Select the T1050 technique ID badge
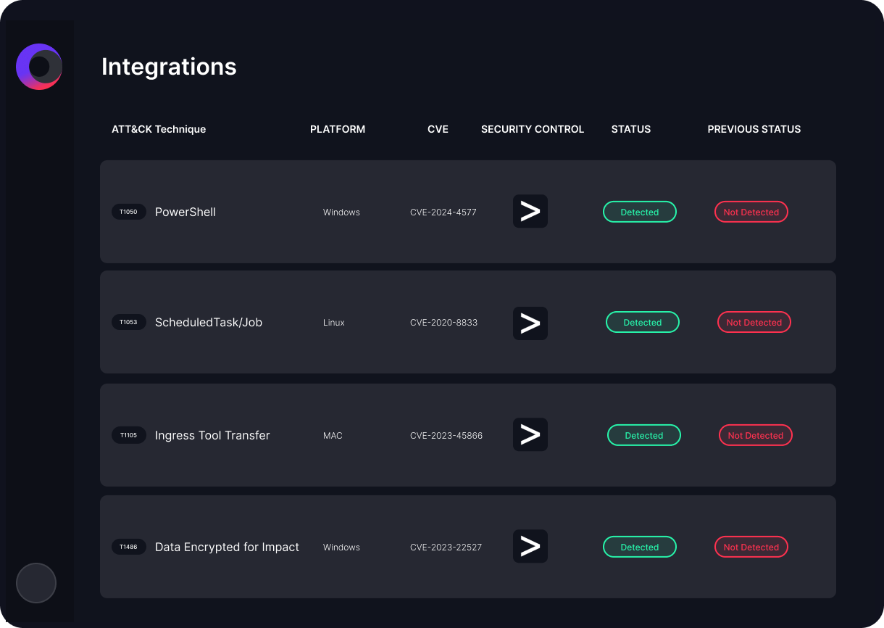Image resolution: width=884 pixels, height=628 pixels. tap(129, 212)
